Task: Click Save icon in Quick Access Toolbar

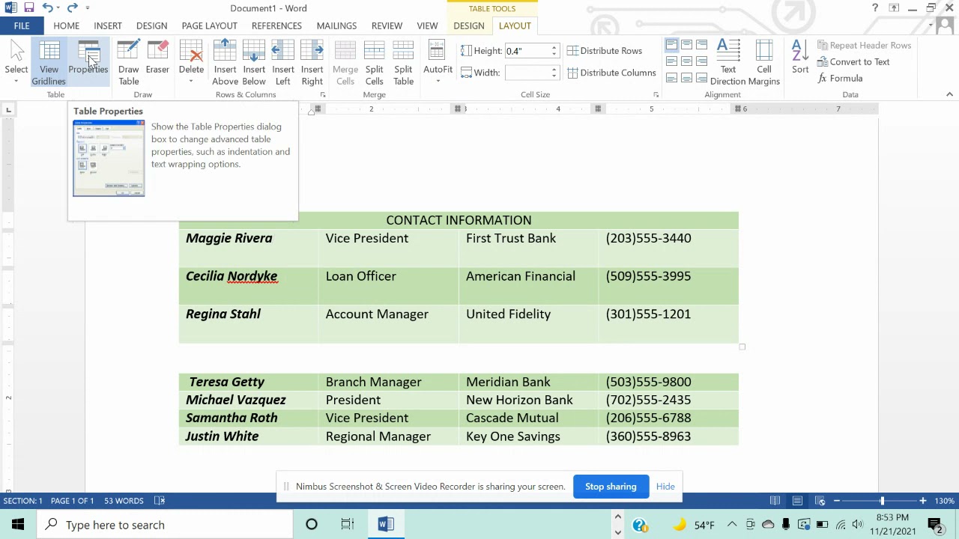Action: [x=28, y=7]
